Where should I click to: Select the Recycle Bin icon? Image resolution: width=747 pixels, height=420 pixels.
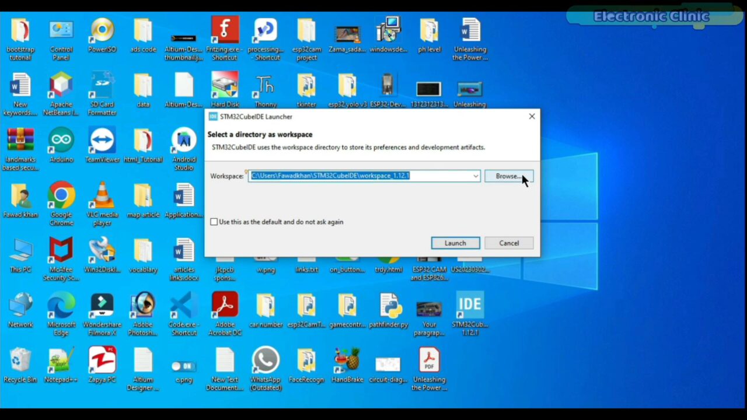[x=20, y=365]
